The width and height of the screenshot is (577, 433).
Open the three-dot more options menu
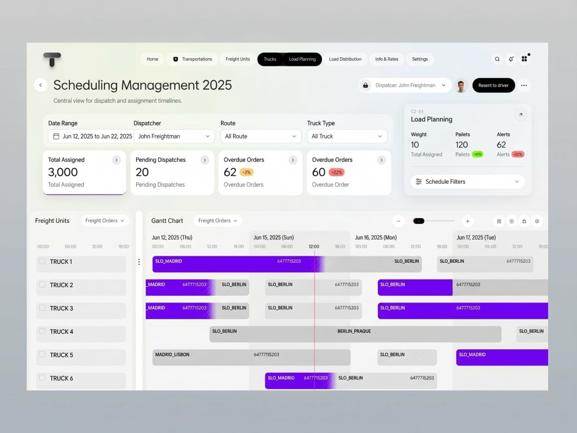click(x=524, y=85)
